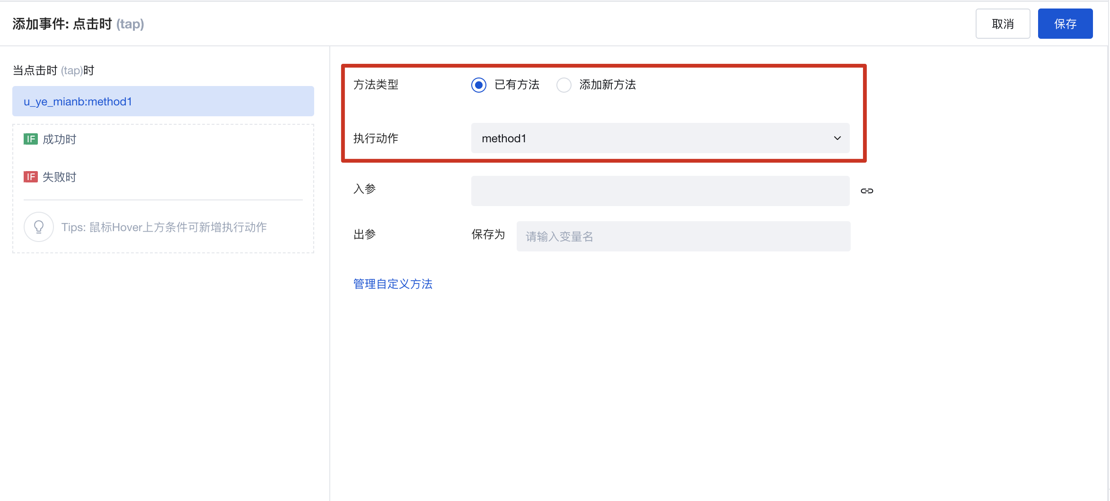Select the 已有方法 radio button
The height and width of the screenshot is (501, 1110).
[x=479, y=85]
